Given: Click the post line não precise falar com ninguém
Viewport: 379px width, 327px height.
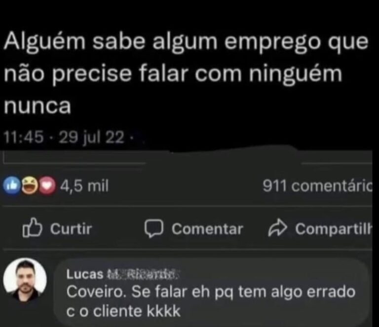Looking at the screenshot, I should [x=173, y=74].
